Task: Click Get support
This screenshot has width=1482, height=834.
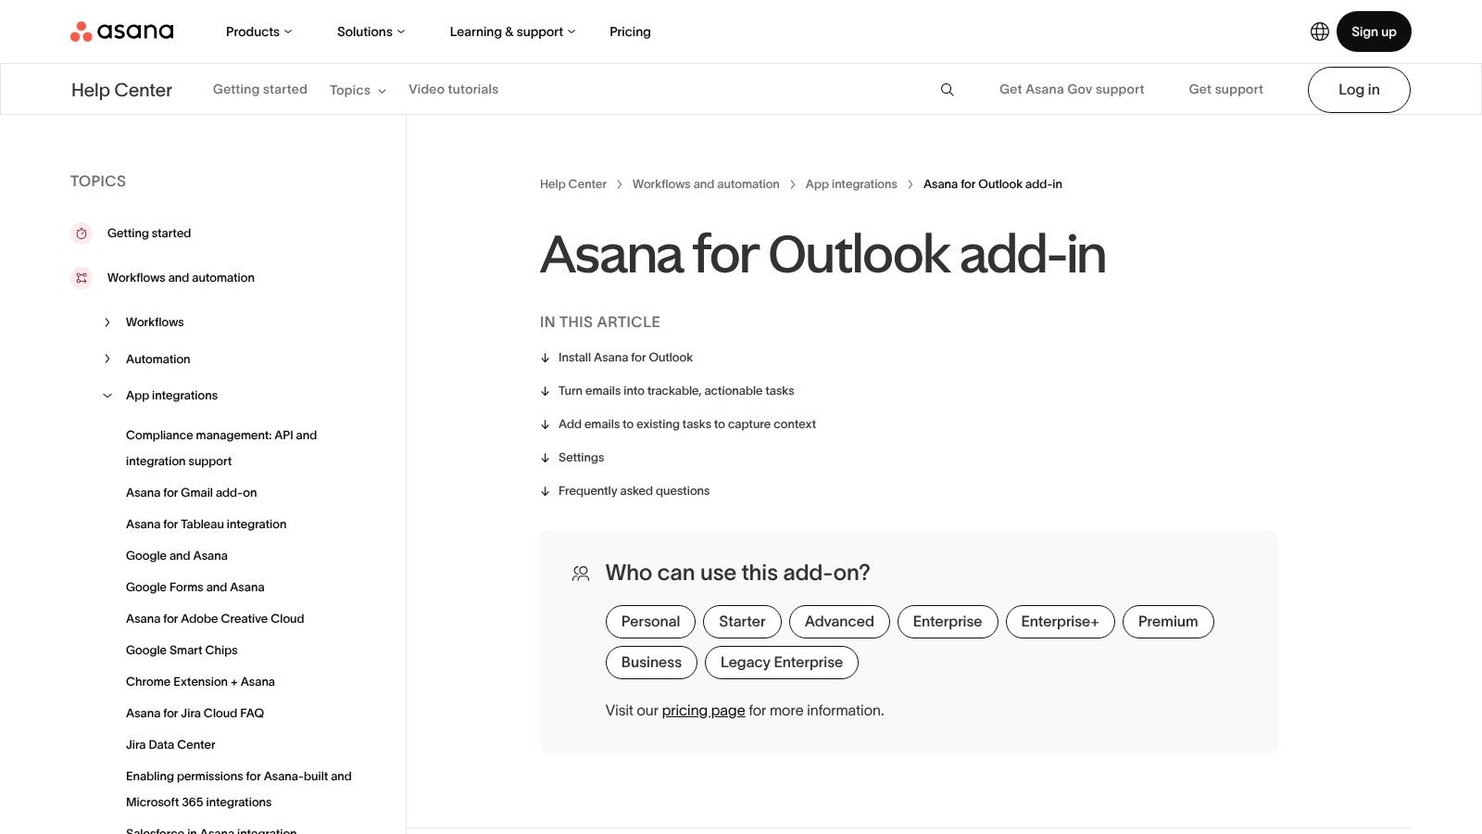Action: [x=1225, y=89]
